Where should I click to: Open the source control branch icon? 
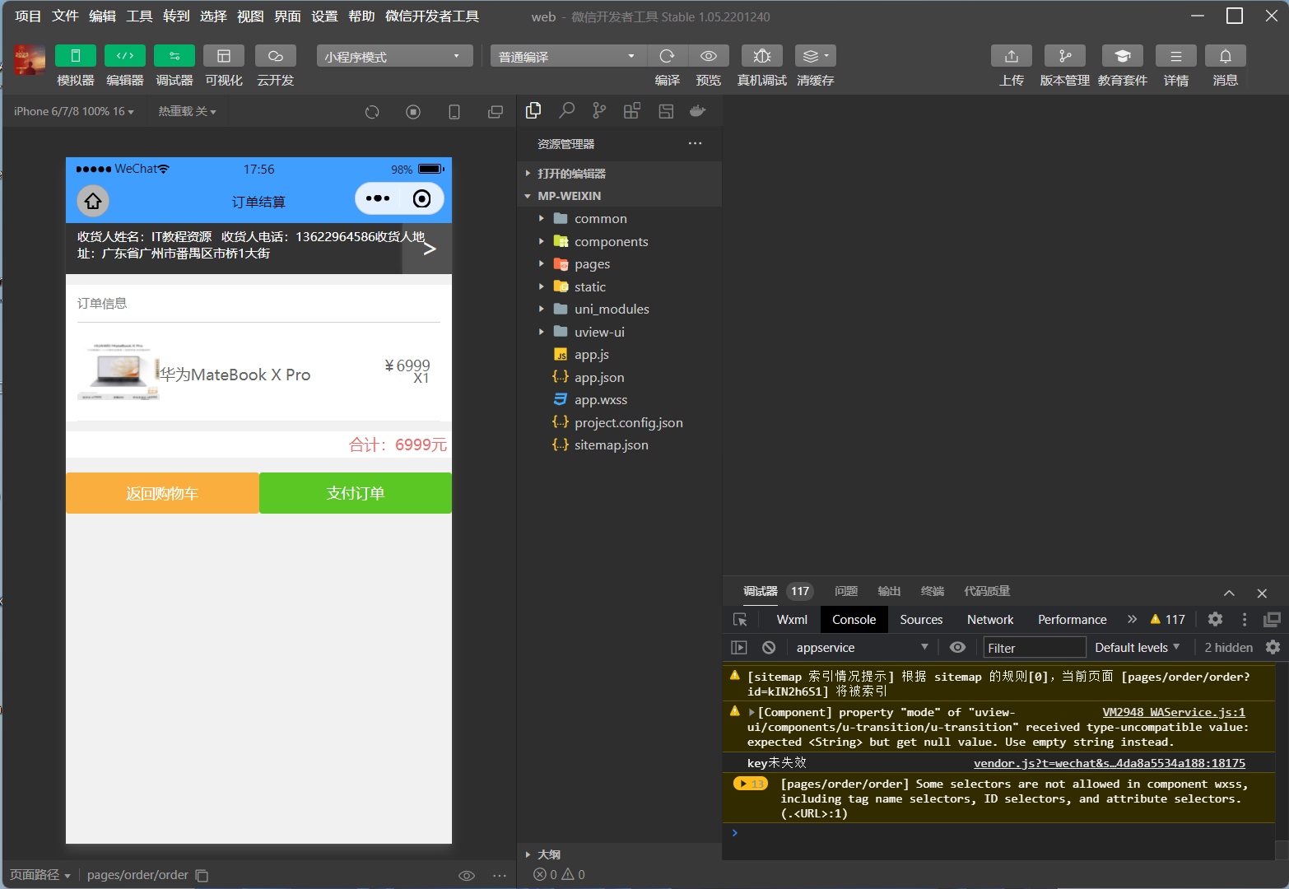coord(599,110)
